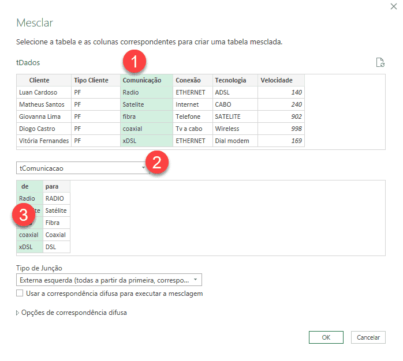Click the coaxial cell in de column
Image resolution: width=403 pixels, height=361 pixels.
coord(30,235)
